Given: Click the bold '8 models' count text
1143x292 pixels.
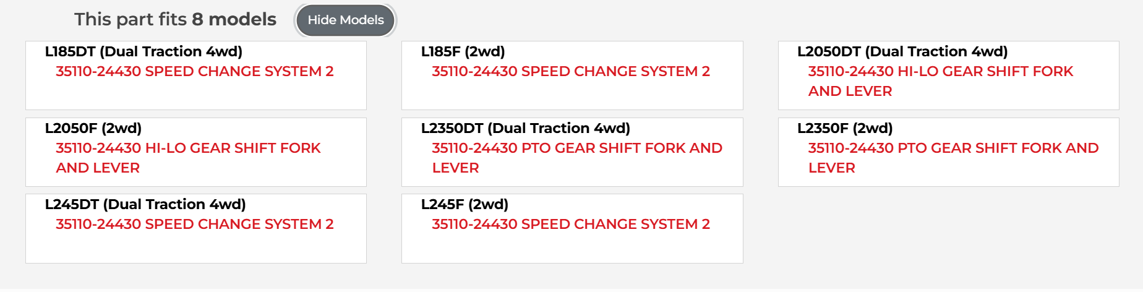Looking at the screenshot, I should (234, 20).
